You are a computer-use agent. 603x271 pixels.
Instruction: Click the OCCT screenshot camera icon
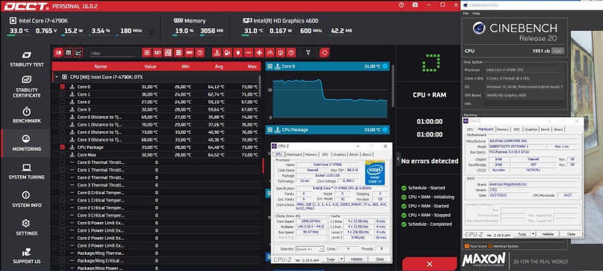tap(415, 5)
